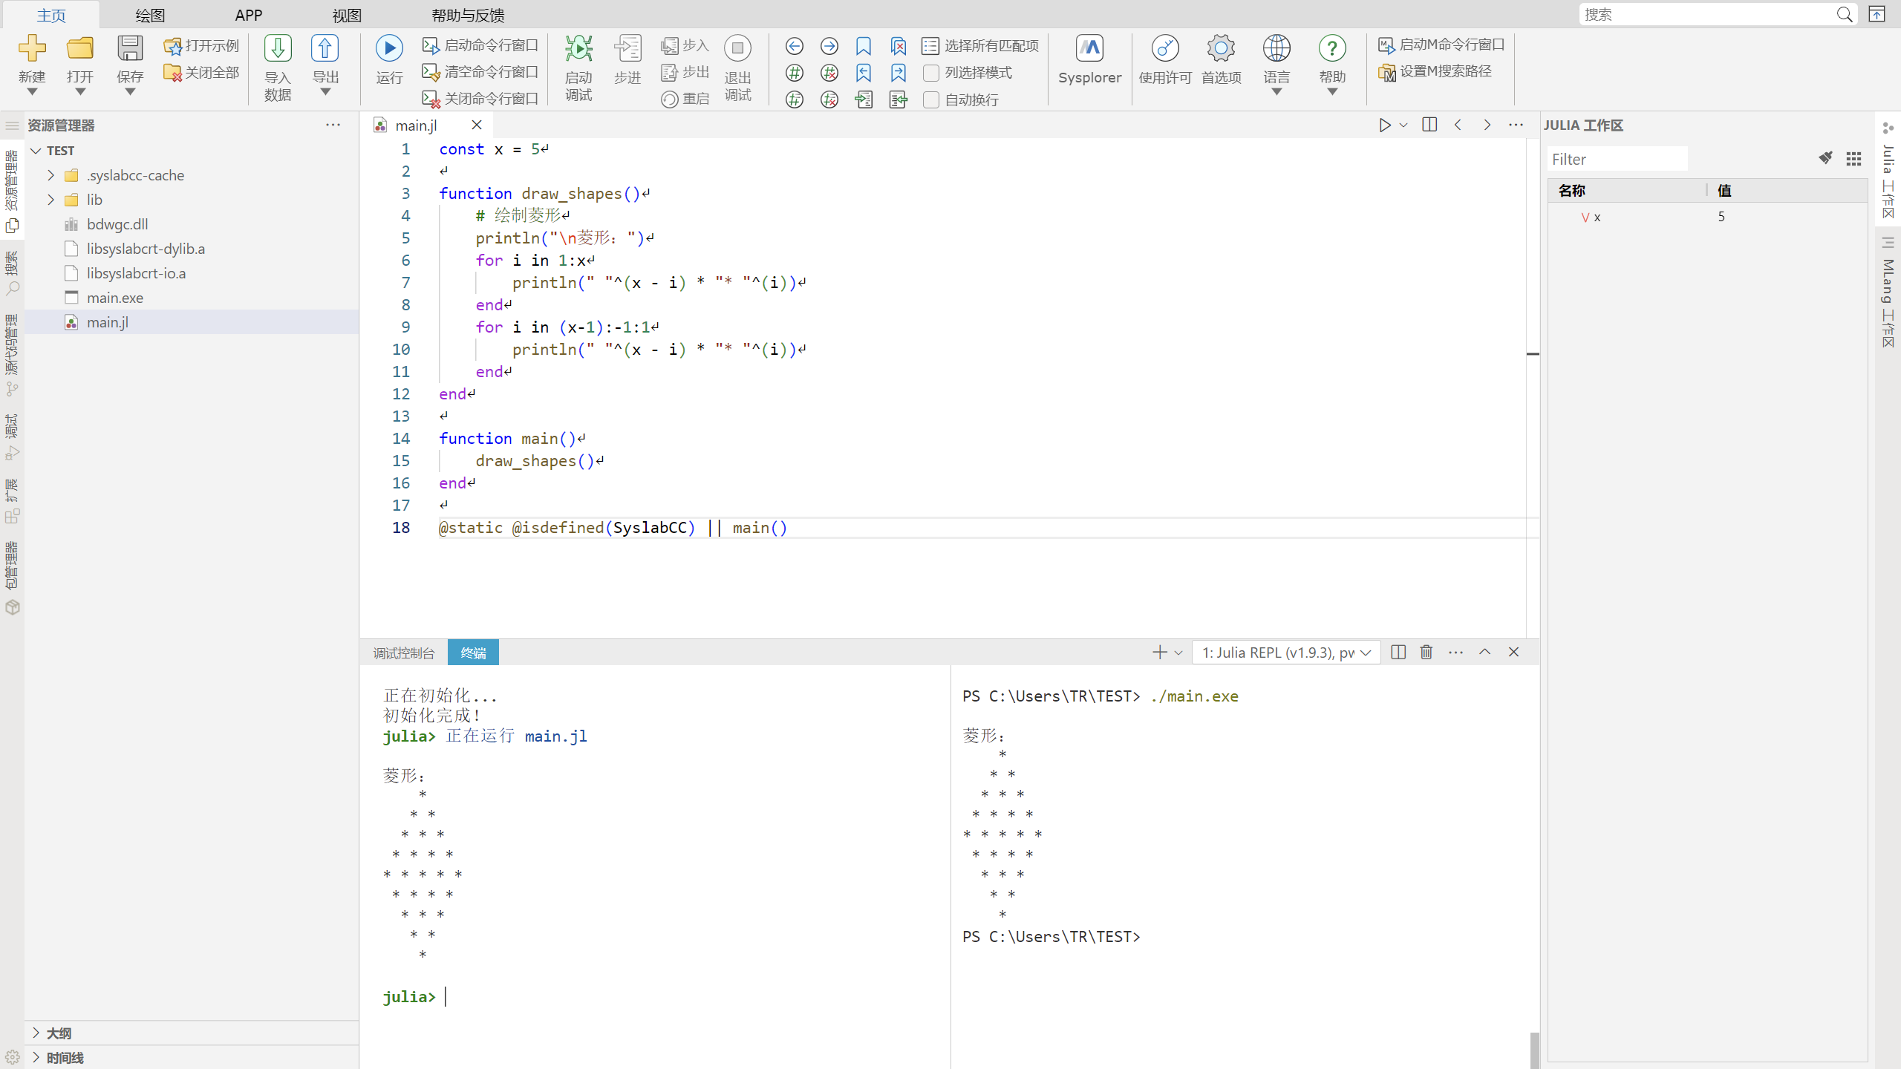Switch to the 绘图 ribbon tab

[149, 15]
